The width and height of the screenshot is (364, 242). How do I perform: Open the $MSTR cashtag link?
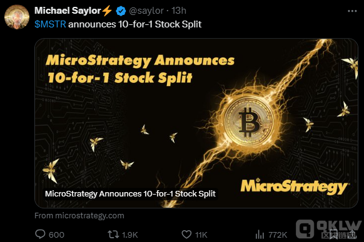coord(50,24)
